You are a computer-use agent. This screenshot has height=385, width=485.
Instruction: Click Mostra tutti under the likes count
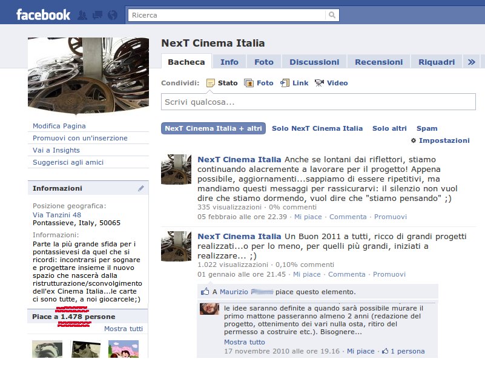click(x=124, y=329)
